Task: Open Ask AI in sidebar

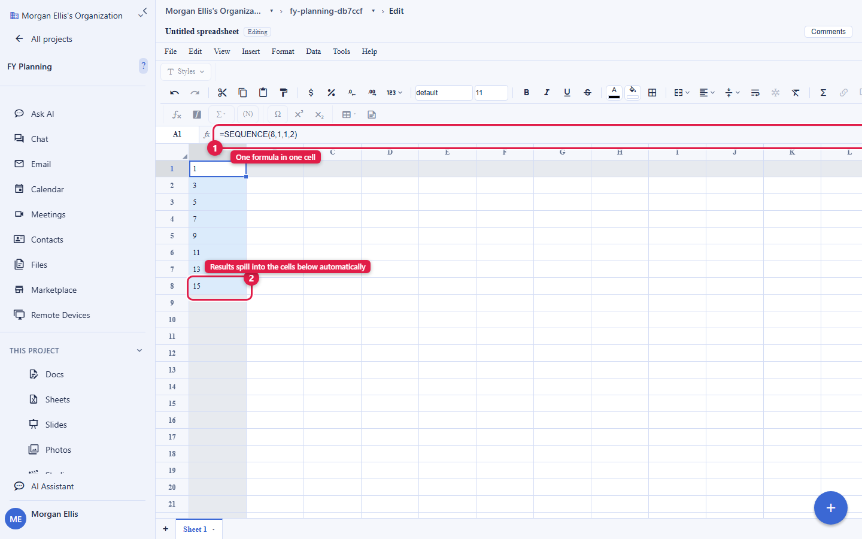Action: click(43, 114)
